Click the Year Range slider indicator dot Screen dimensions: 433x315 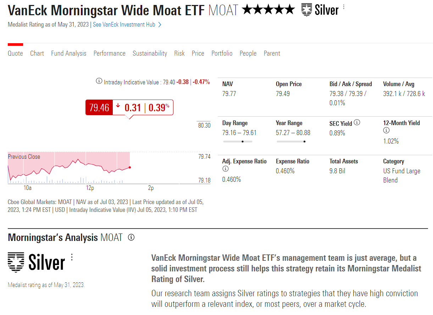pos(304,141)
